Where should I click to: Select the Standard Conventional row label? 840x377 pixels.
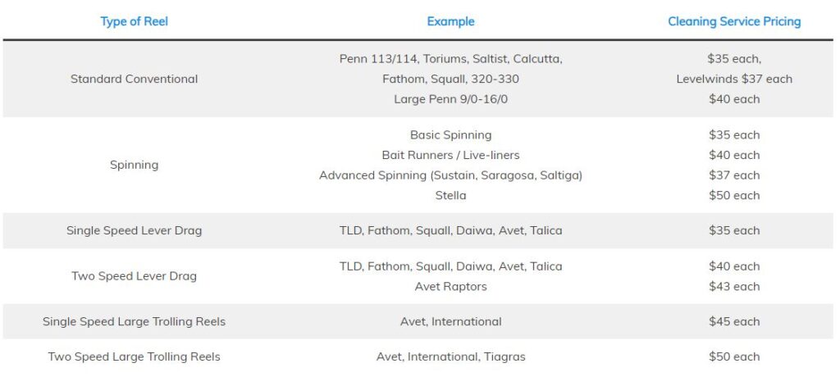134,79
